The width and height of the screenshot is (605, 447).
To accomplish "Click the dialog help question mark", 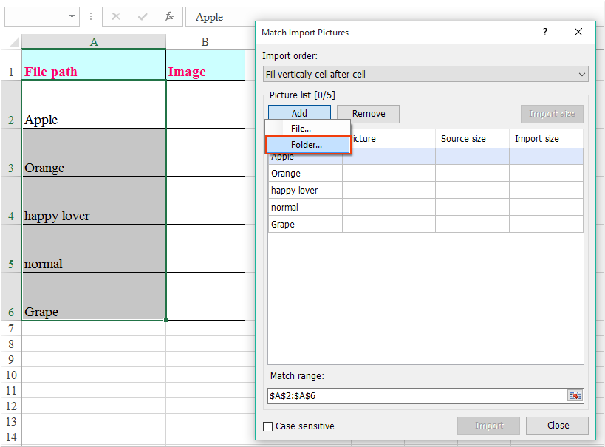I will click(545, 32).
